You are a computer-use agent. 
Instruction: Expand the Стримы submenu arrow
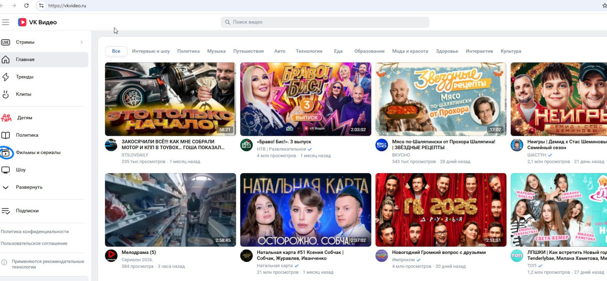[x=81, y=42]
